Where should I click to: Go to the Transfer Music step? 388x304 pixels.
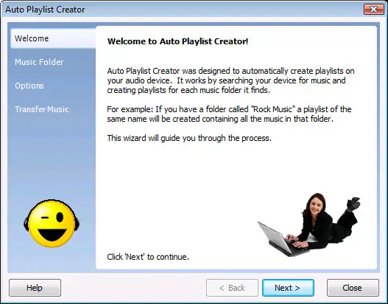(41, 109)
